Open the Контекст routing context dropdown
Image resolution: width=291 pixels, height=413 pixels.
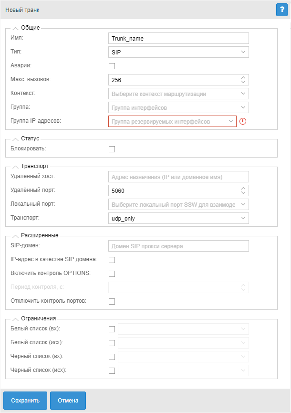pyautogui.click(x=178, y=94)
